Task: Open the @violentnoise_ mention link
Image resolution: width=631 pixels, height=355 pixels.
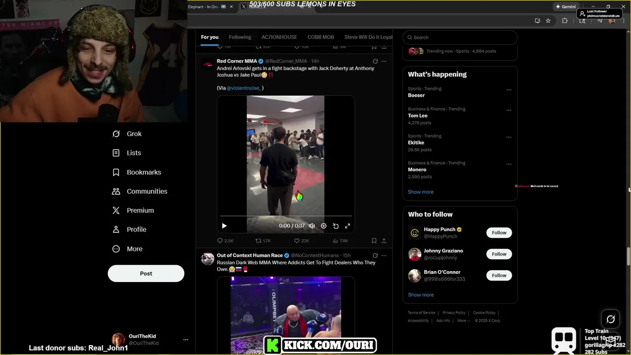Action: click(x=244, y=88)
